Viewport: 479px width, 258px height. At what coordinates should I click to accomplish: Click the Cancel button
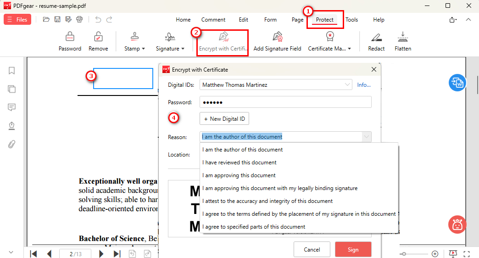312,249
